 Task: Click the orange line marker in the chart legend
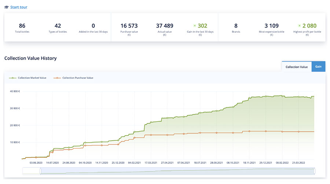pyautogui.click(x=58, y=78)
